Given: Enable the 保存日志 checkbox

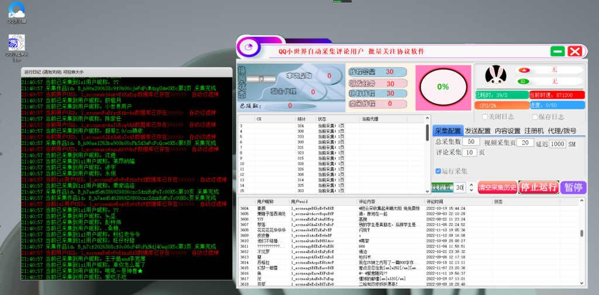Looking at the screenshot, I should [x=536, y=117].
